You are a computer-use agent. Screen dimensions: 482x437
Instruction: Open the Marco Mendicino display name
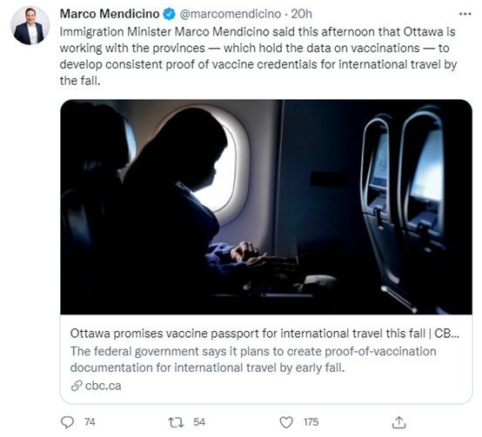point(110,14)
